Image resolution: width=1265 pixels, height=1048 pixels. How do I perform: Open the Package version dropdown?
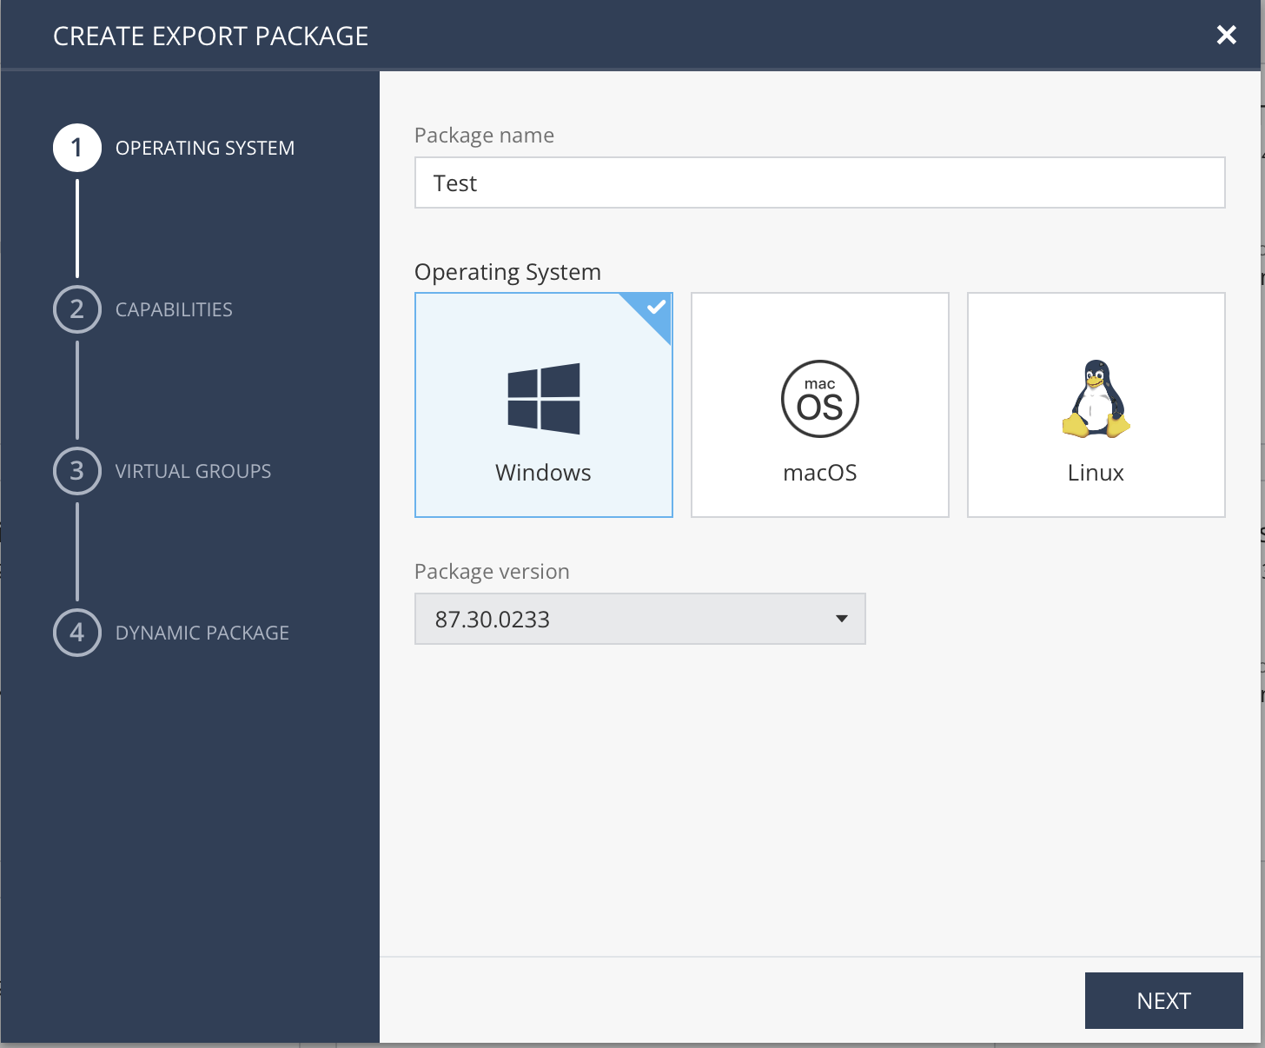point(640,619)
